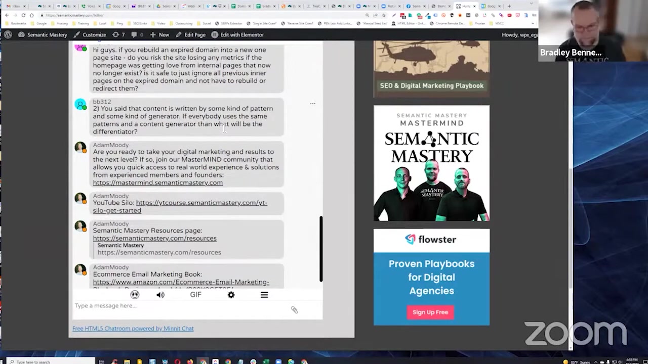648x364 pixels.
Task: Open the Video bookmarks folder
Action: (x=158, y=23)
